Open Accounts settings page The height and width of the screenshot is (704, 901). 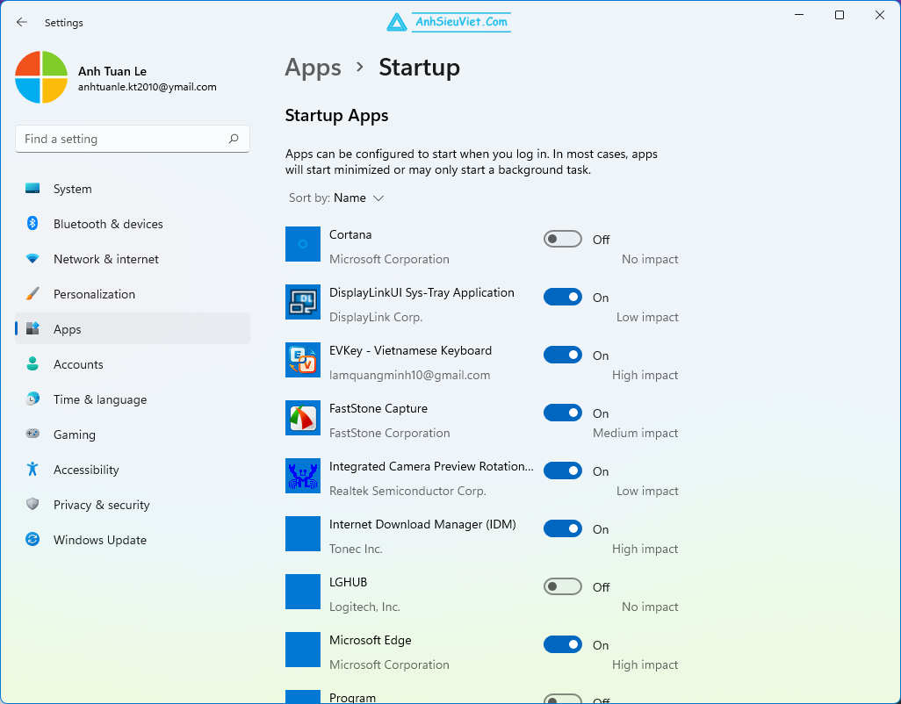click(x=133, y=363)
